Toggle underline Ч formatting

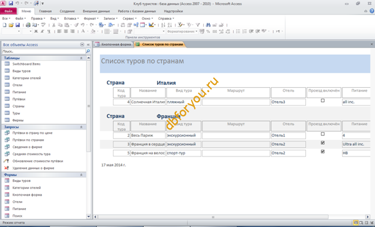pos(49,31)
